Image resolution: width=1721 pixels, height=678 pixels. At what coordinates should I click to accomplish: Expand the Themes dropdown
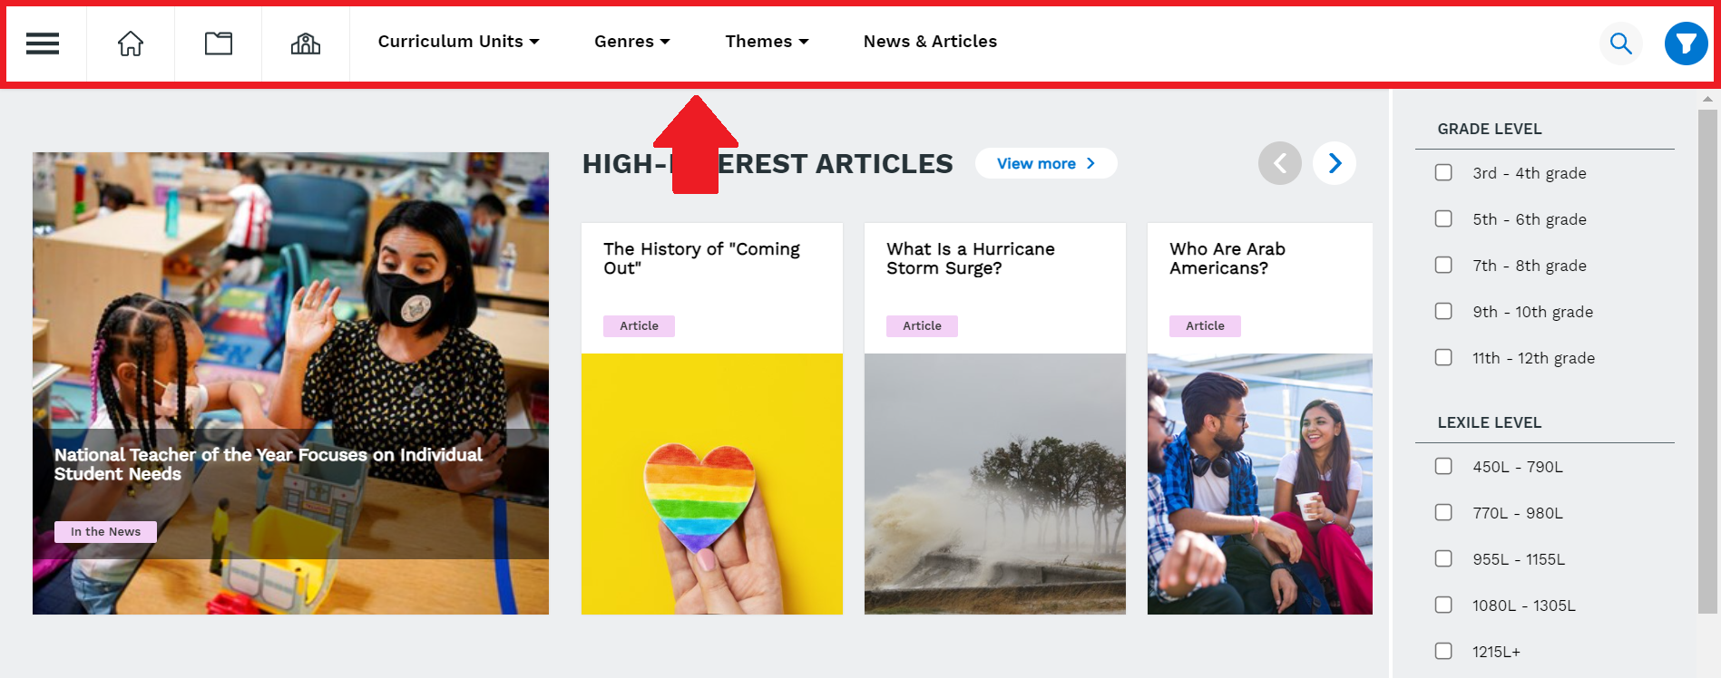click(767, 42)
